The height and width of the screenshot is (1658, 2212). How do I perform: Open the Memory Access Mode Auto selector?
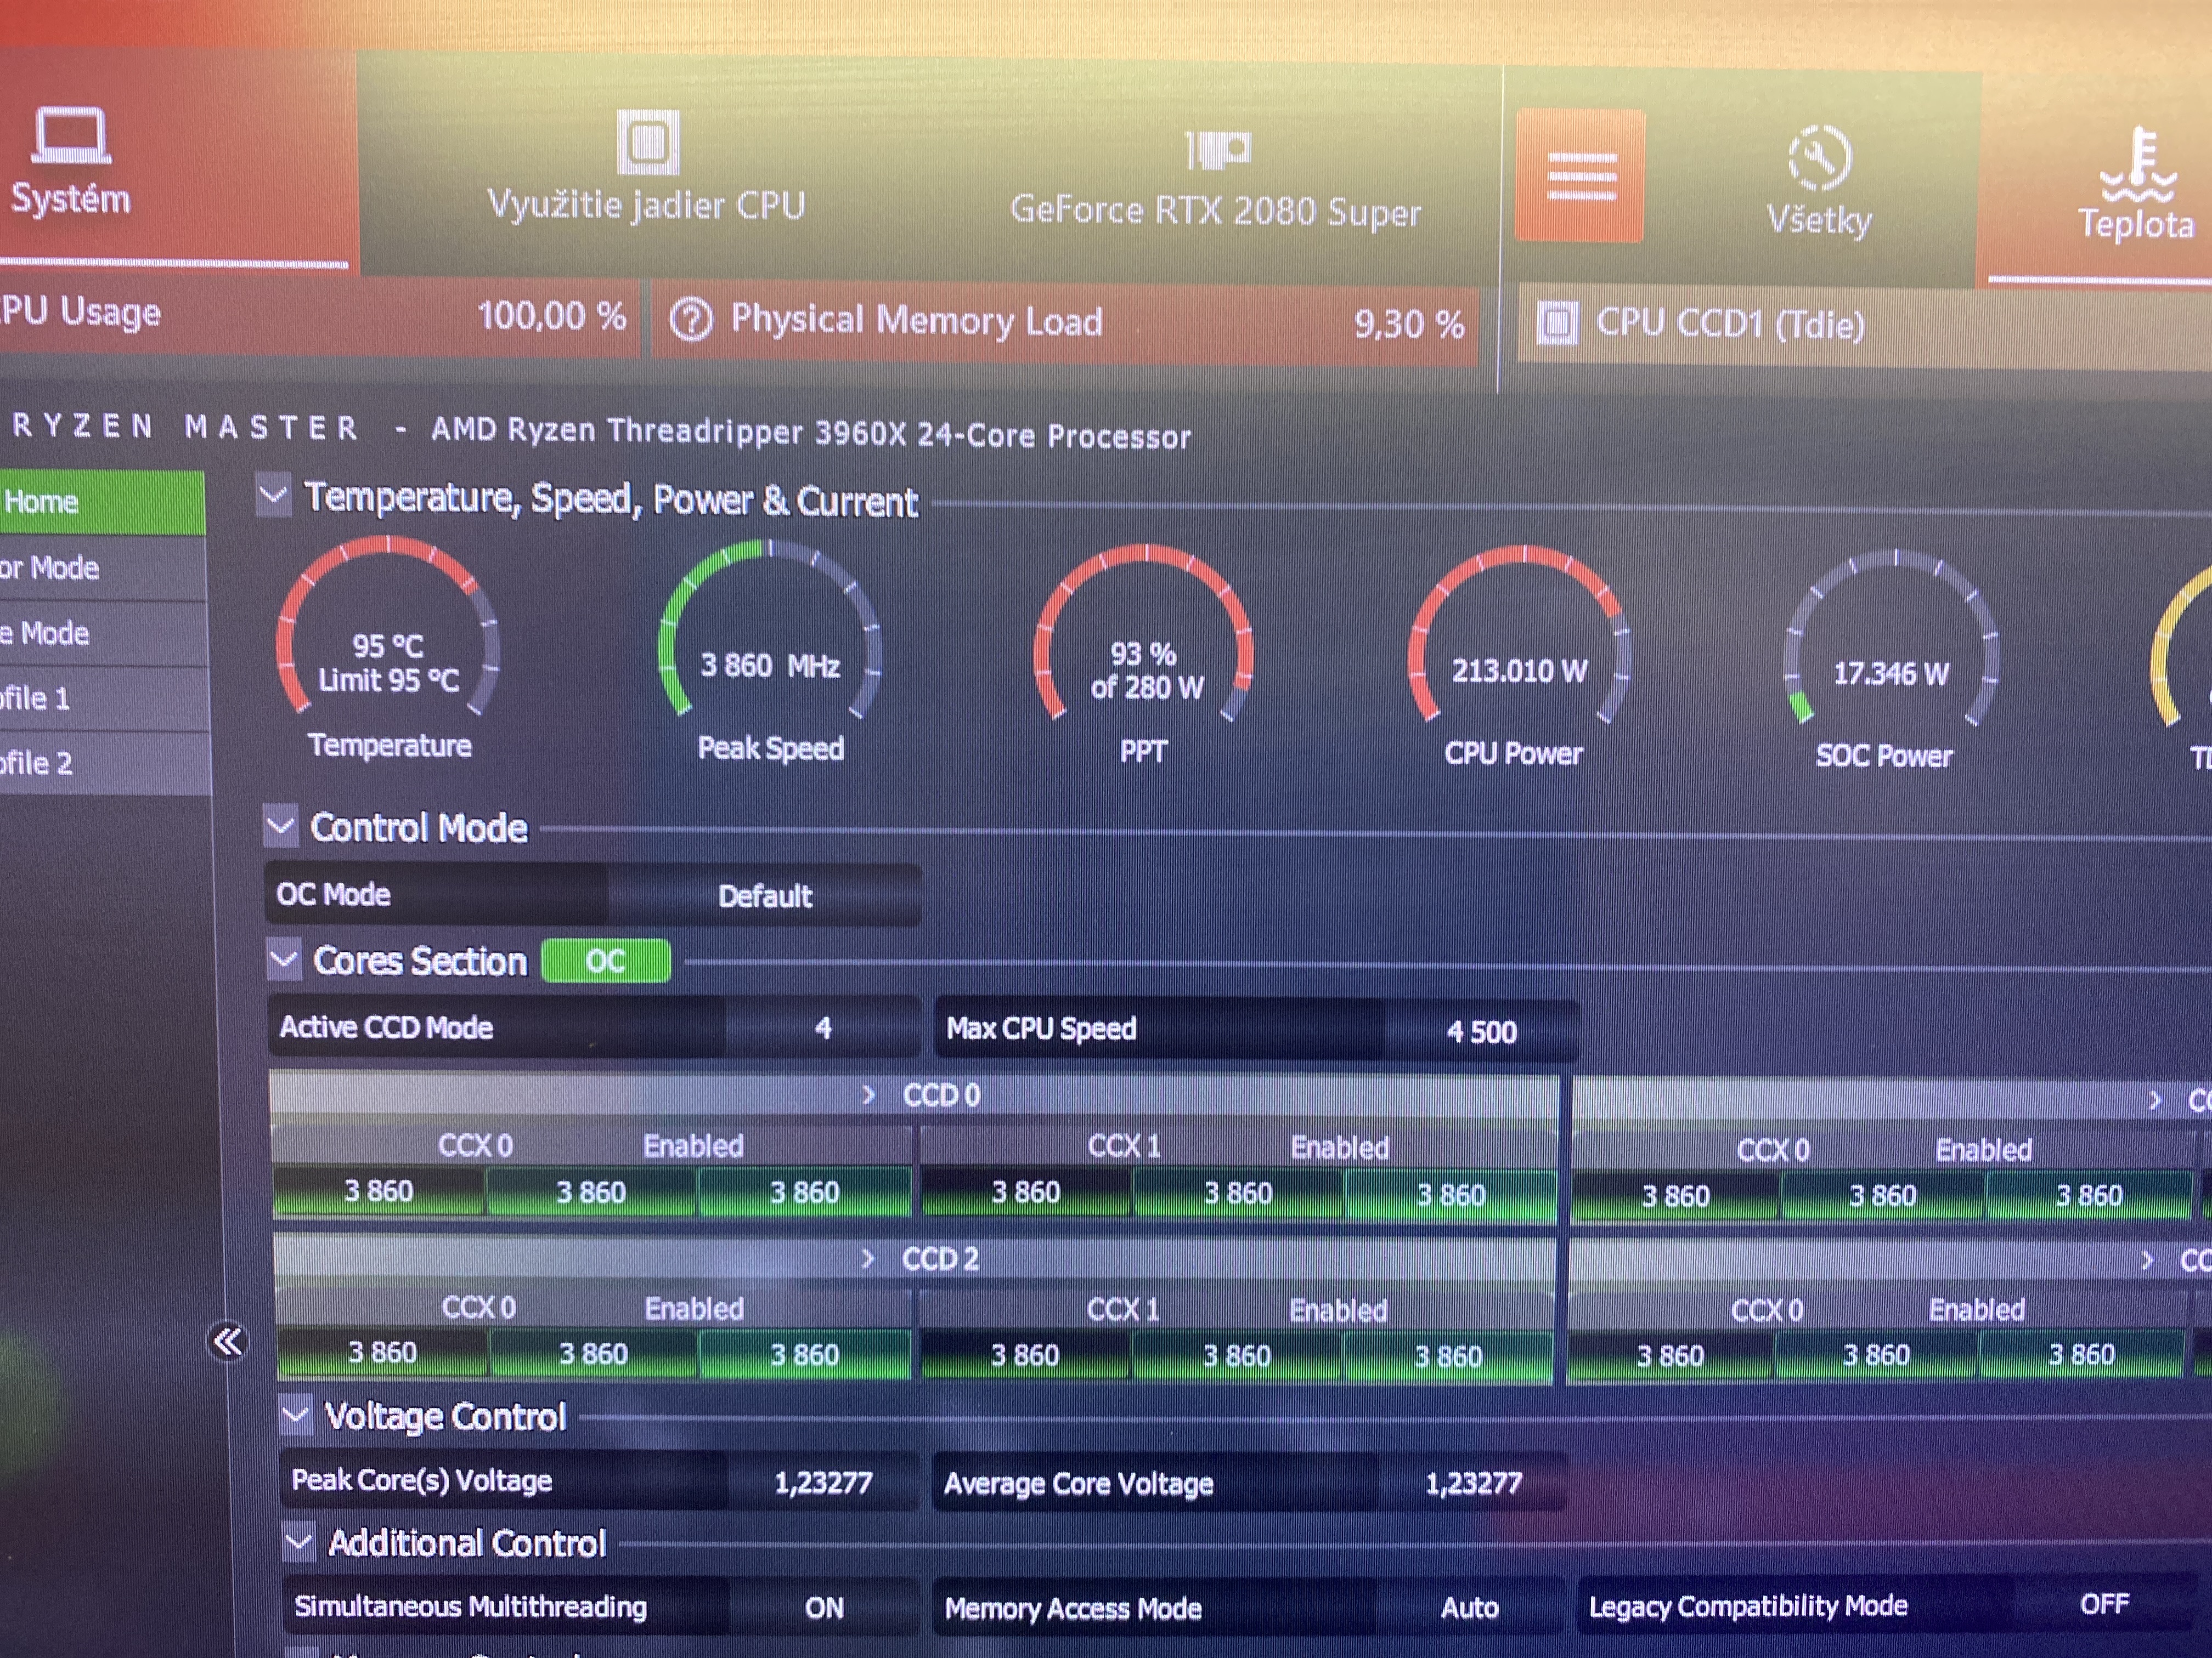(1470, 1607)
